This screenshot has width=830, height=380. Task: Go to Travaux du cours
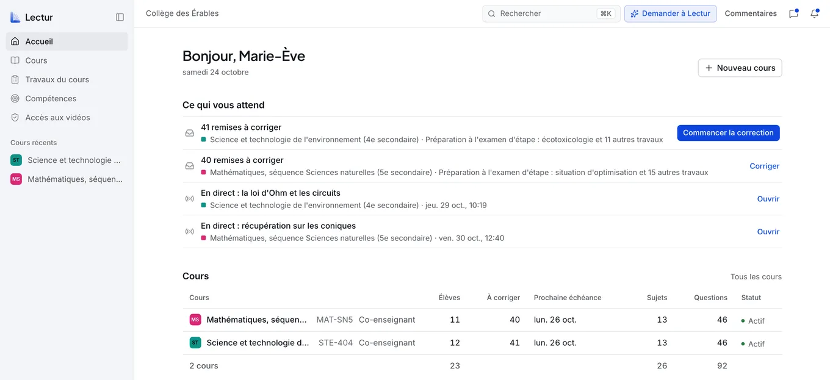tap(67, 79)
